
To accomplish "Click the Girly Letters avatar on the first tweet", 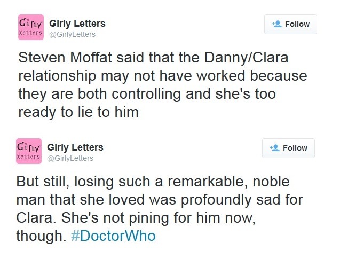I will [x=30, y=28].
